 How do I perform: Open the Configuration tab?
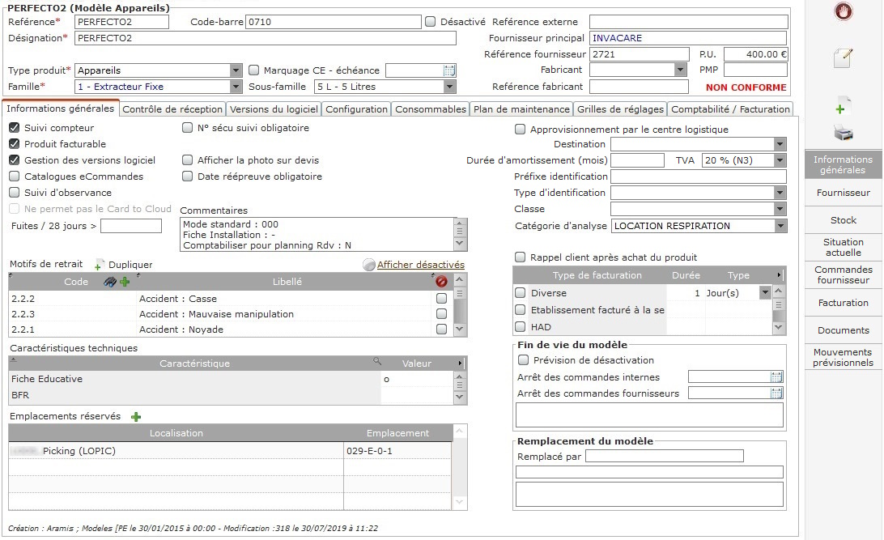tap(356, 109)
